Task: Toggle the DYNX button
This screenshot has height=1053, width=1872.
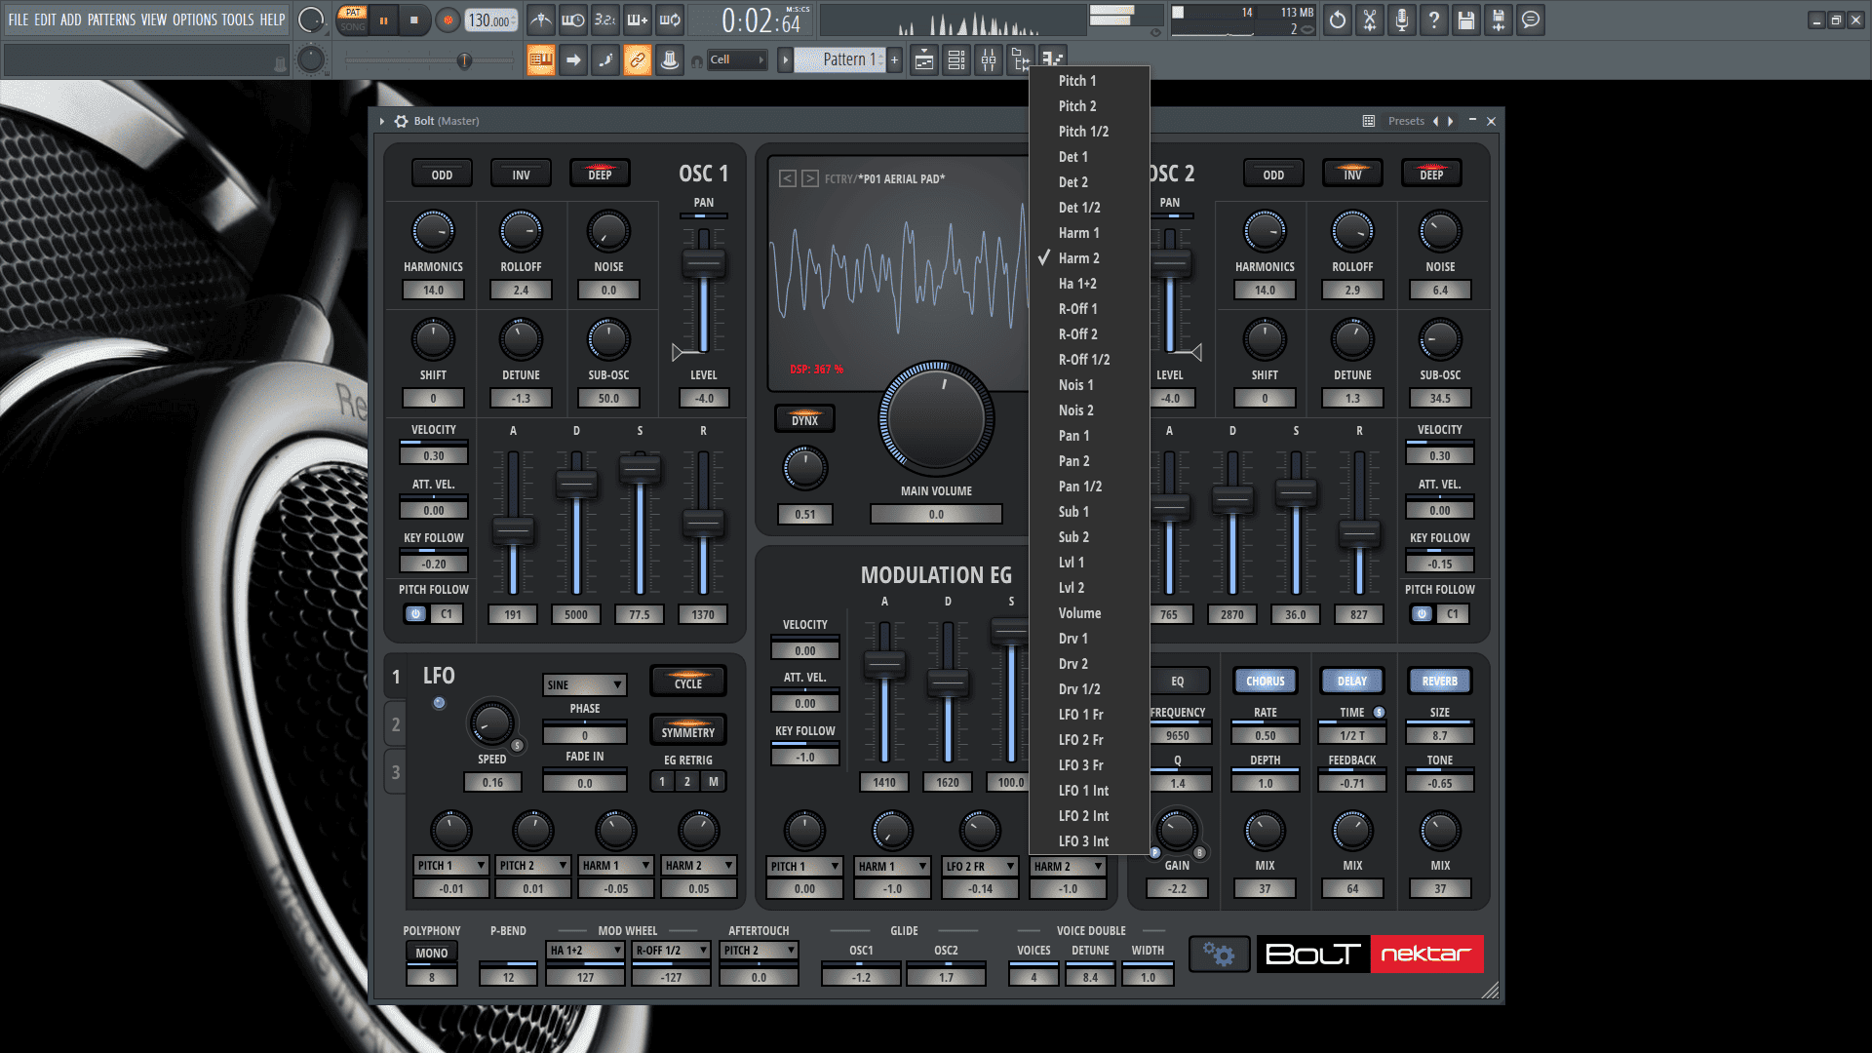Action: click(804, 419)
